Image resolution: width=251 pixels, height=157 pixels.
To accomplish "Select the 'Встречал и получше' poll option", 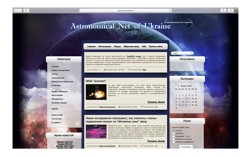I will [x=174, y=139].
